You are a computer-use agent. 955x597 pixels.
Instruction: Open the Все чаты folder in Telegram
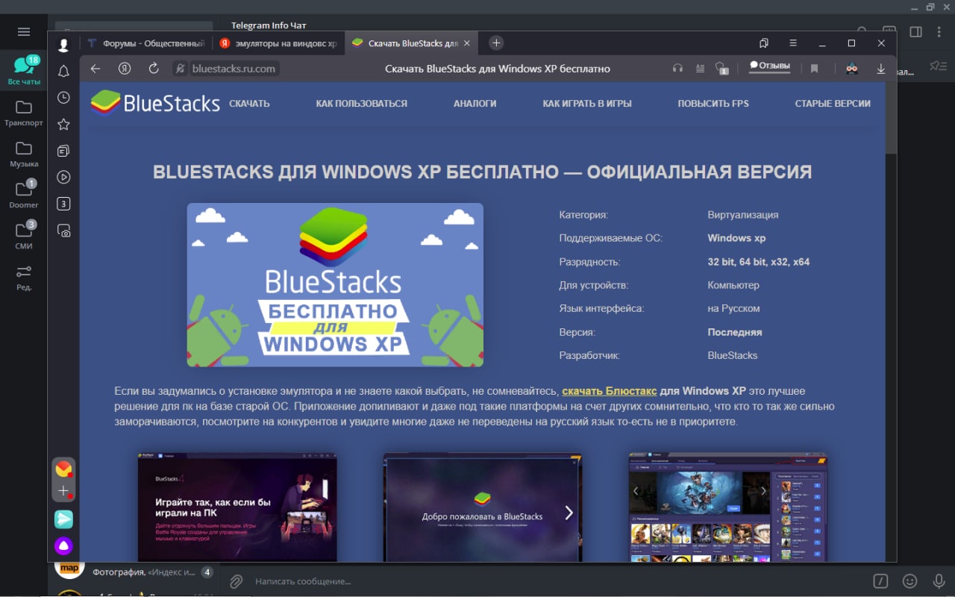coord(24,70)
